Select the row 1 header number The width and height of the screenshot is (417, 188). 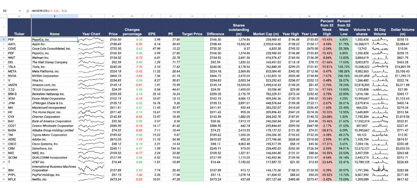point(4,28)
